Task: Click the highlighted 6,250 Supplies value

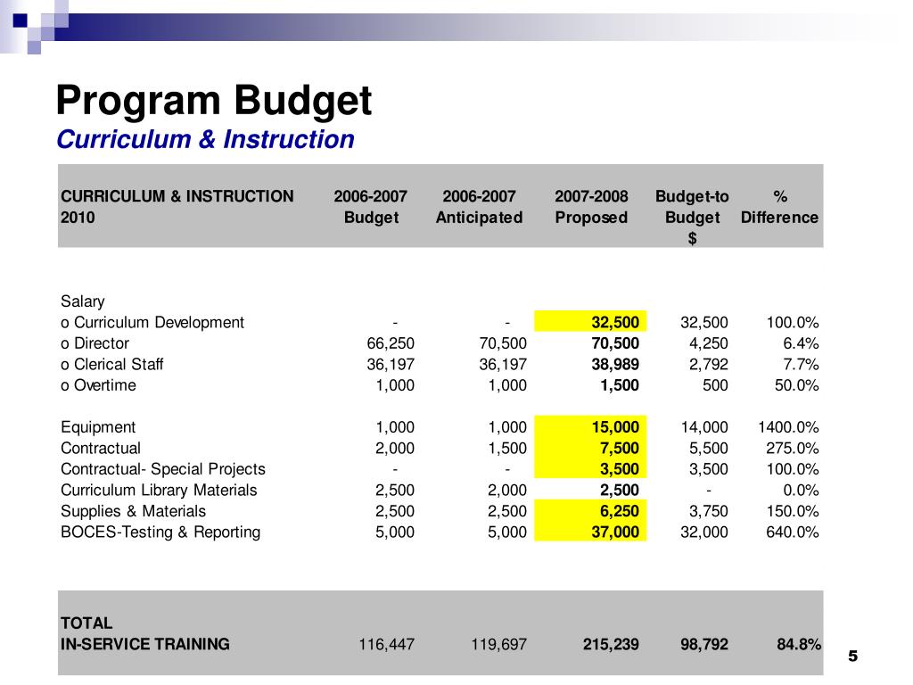Action: (620, 511)
